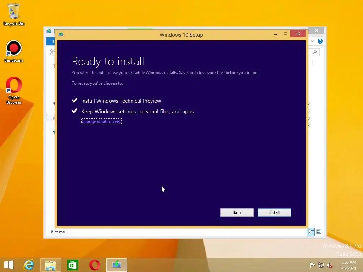Open Windows Store from taskbar
Viewport: 363px width, 272px height.
[72, 265]
